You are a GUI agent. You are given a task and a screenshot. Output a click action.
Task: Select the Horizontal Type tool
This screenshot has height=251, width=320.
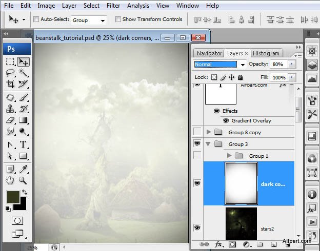click(x=23, y=144)
